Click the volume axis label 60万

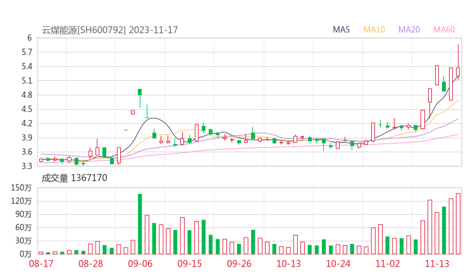click(x=23, y=227)
